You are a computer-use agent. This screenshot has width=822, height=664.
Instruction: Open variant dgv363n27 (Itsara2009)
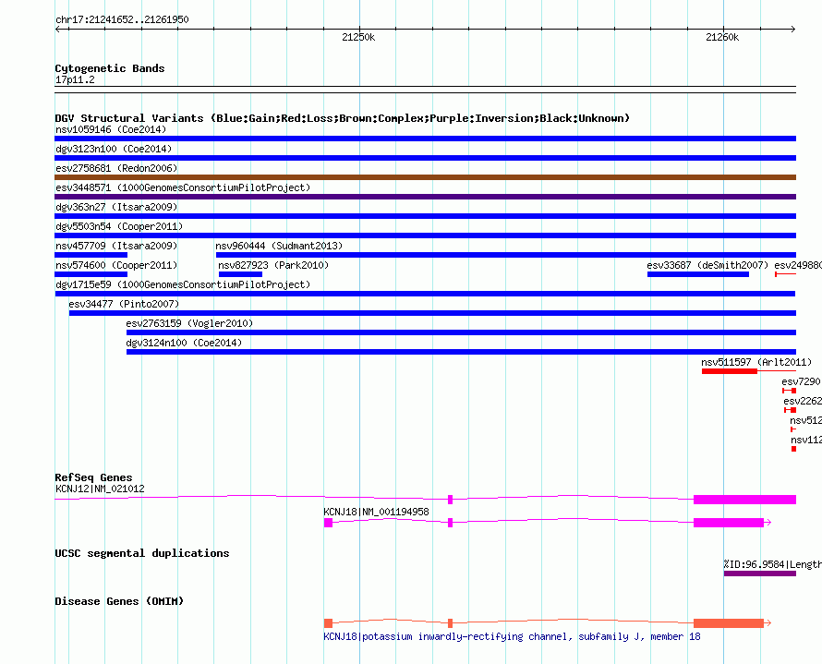coord(425,216)
